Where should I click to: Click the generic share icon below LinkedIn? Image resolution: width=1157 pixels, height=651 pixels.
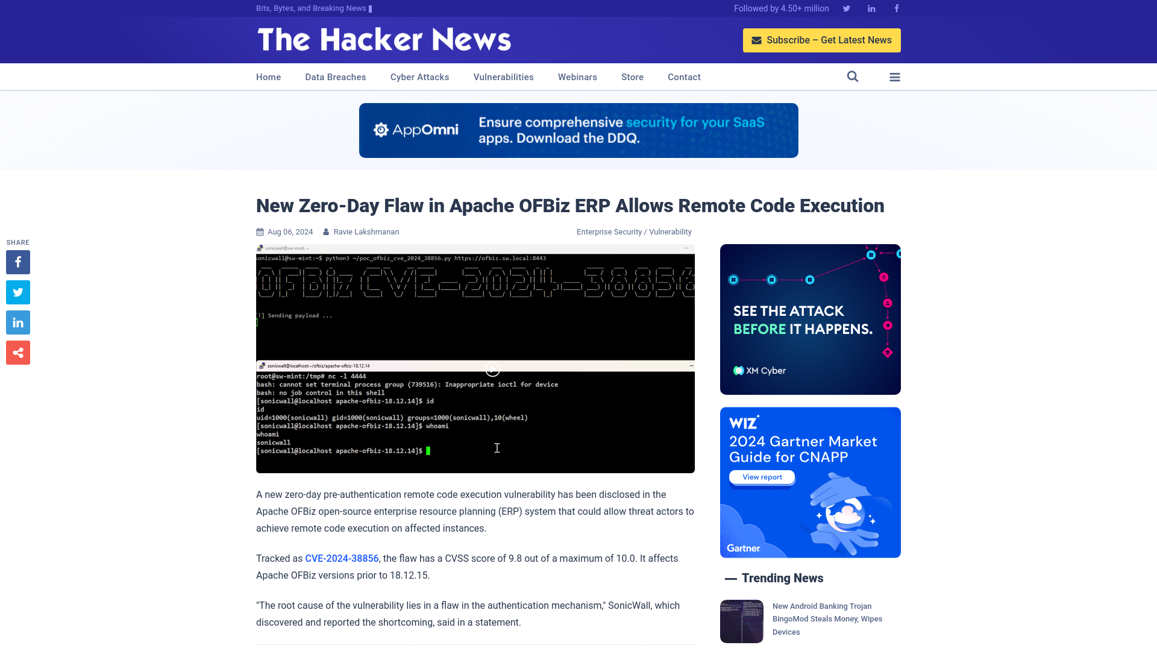click(17, 352)
